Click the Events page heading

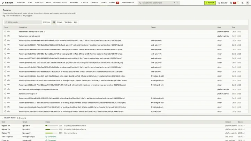coord(7,10)
